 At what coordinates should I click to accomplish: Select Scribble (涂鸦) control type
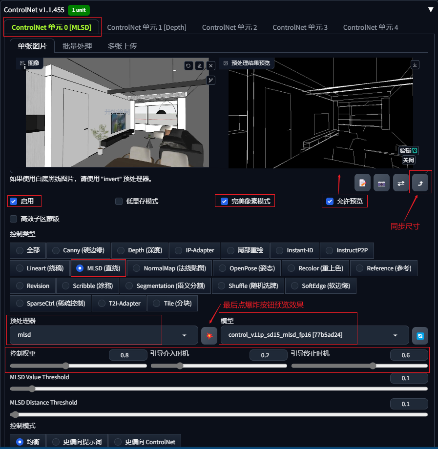point(87,286)
